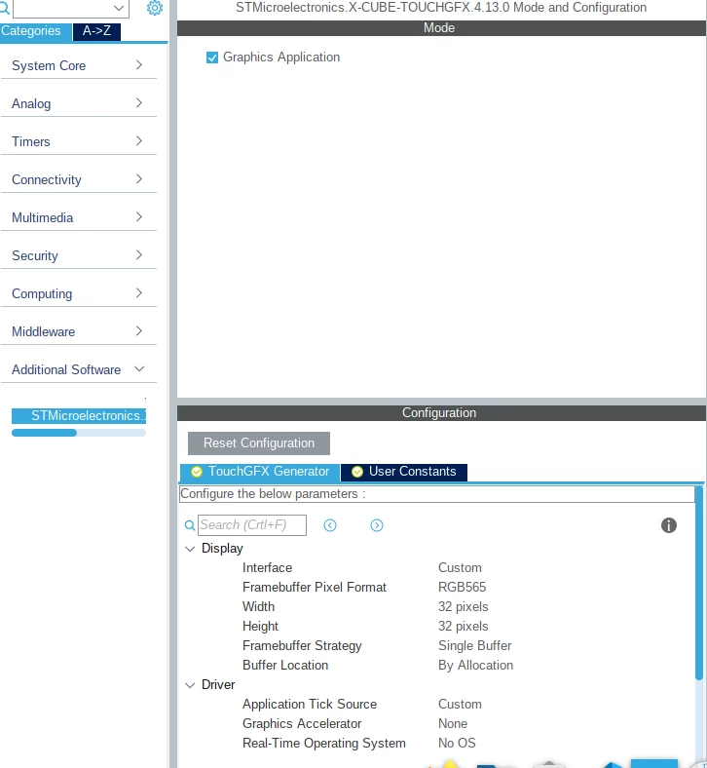
Task: Select the Buffer Location label
Action: pyautogui.click(x=285, y=665)
